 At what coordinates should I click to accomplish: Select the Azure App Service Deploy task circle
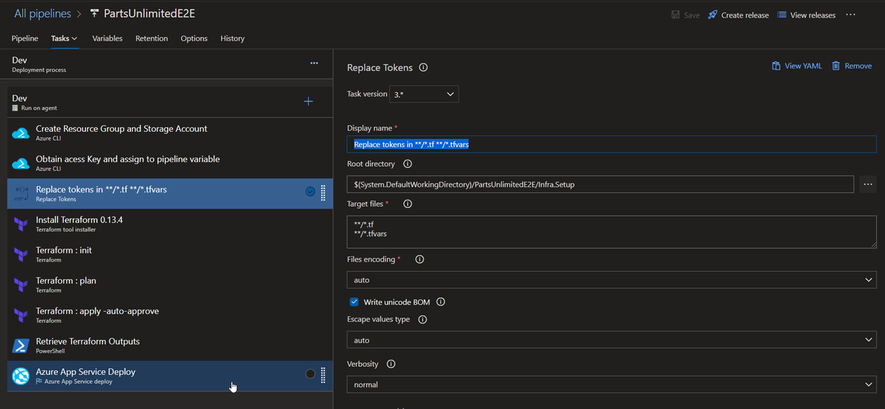click(310, 374)
